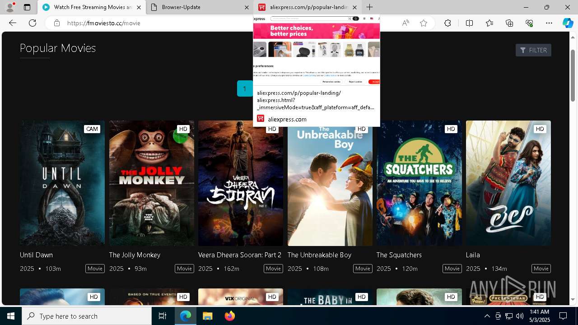Toggle the Split screen icon
The height and width of the screenshot is (325, 578).
[x=469, y=23]
